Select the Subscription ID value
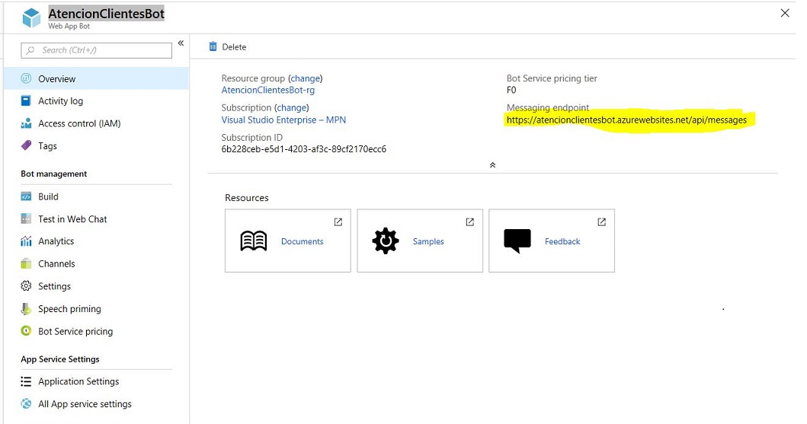Screen dimensions: 807x424 click(x=303, y=149)
